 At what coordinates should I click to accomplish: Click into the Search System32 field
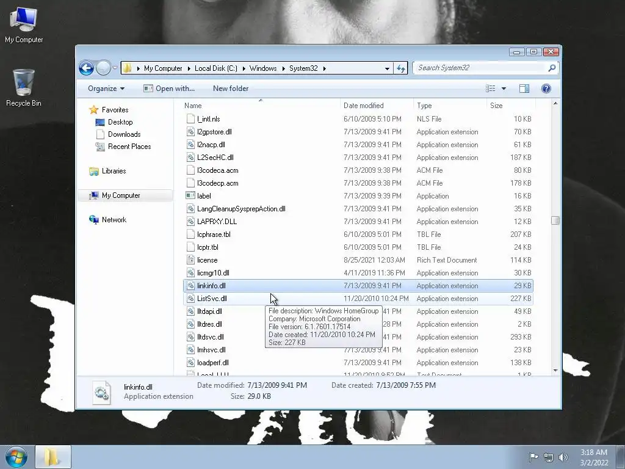[480, 68]
